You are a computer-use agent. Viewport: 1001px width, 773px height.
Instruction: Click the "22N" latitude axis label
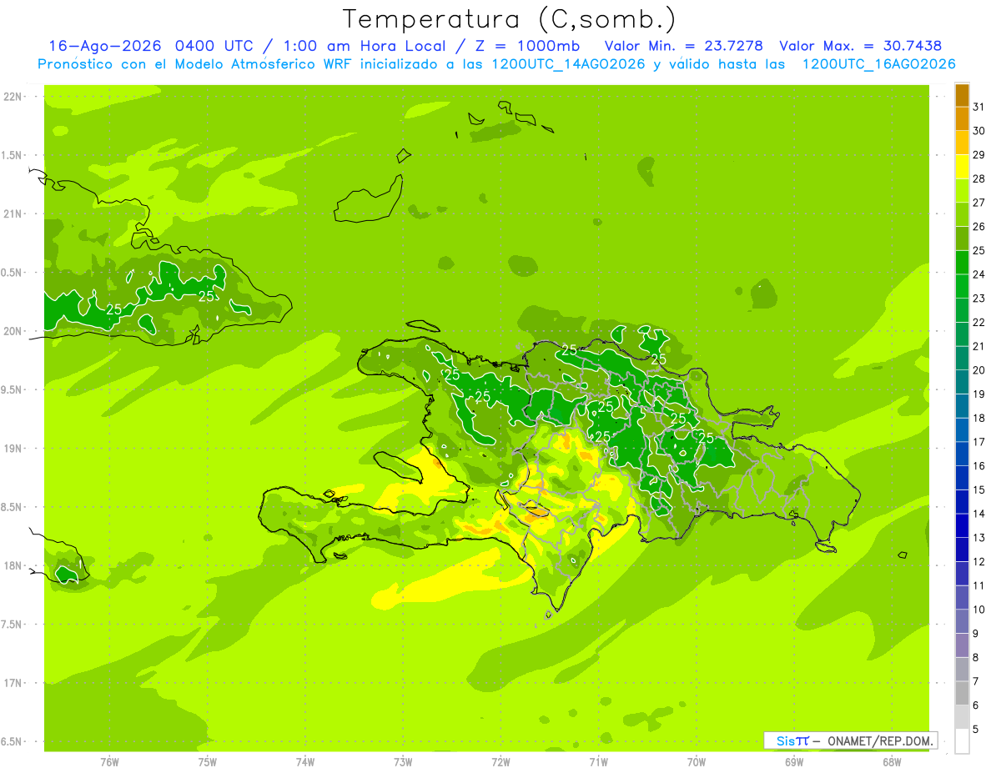[x=13, y=97]
